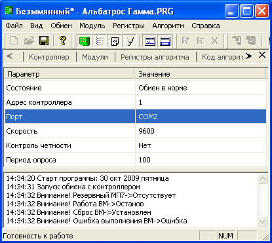272x243 pixels.
Task: Click the COM2 port value
Action: 148,117
